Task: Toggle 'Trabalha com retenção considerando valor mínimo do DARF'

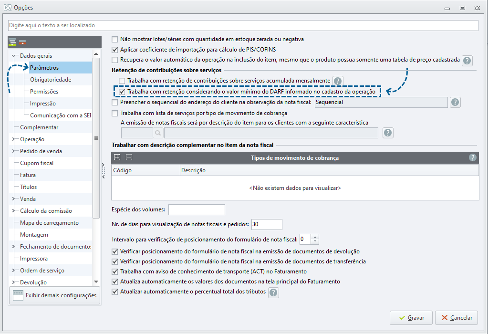Action: pyautogui.click(x=122, y=92)
